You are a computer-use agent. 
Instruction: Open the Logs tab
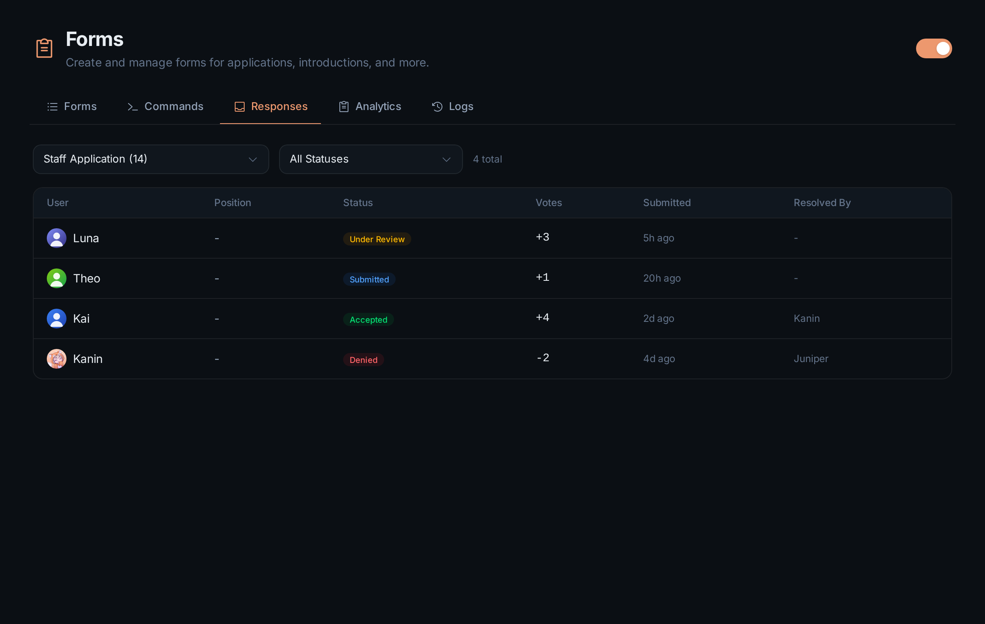[x=452, y=107]
